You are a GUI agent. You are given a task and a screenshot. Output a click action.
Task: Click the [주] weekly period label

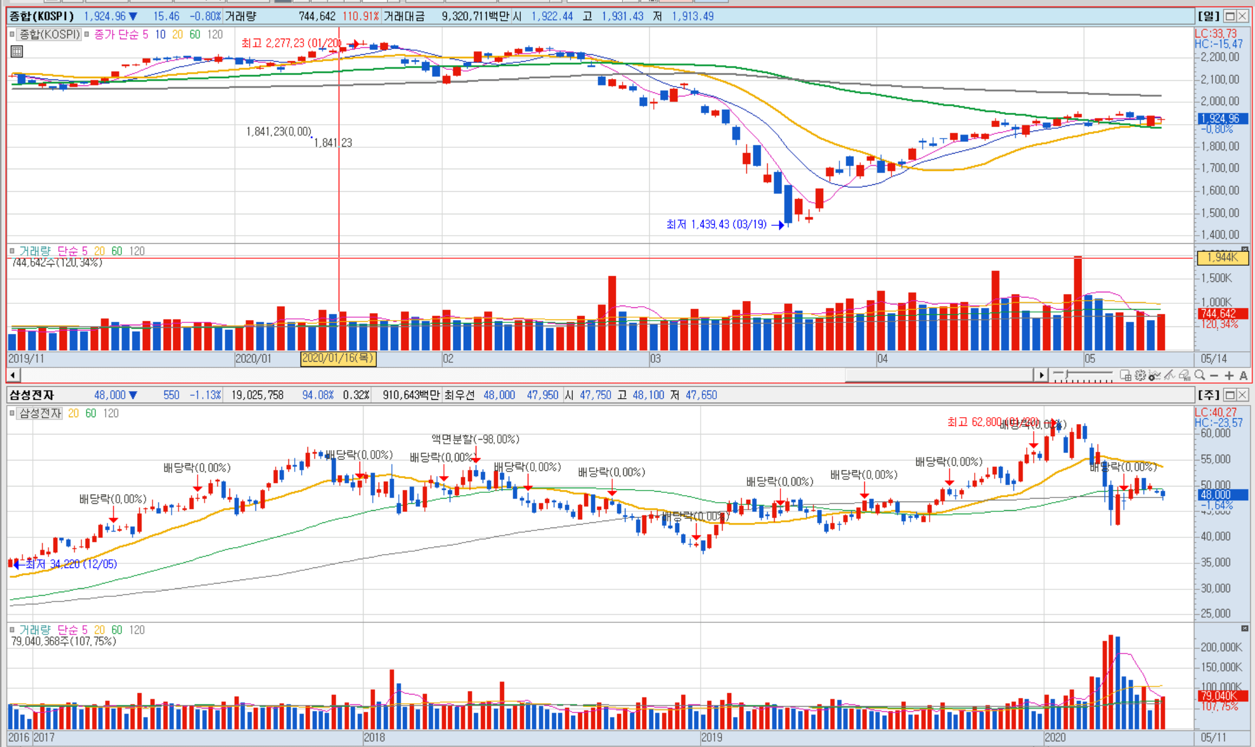point(1208,395)
